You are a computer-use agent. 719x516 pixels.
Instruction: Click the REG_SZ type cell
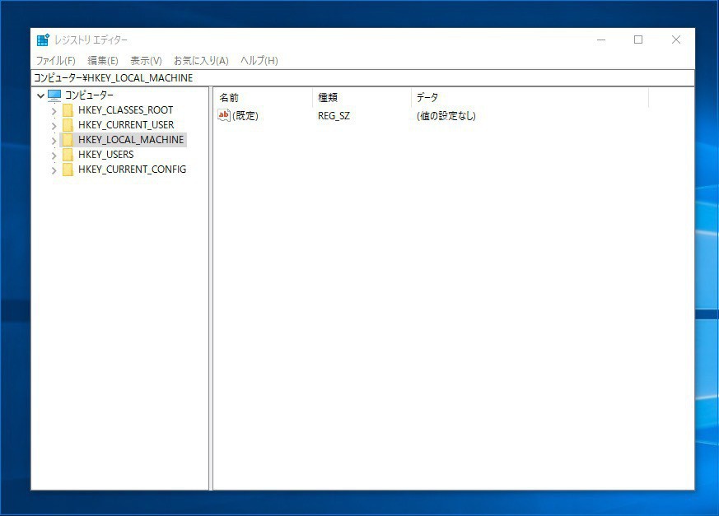334,116
